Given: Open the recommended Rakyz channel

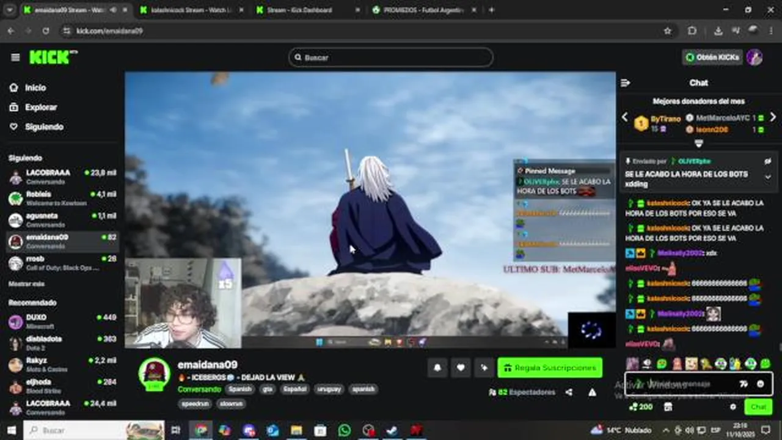Looking at the screenshot, I should [x=62, y=365].
